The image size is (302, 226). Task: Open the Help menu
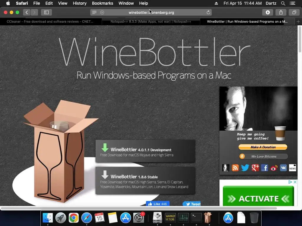(x=144, y=3)
